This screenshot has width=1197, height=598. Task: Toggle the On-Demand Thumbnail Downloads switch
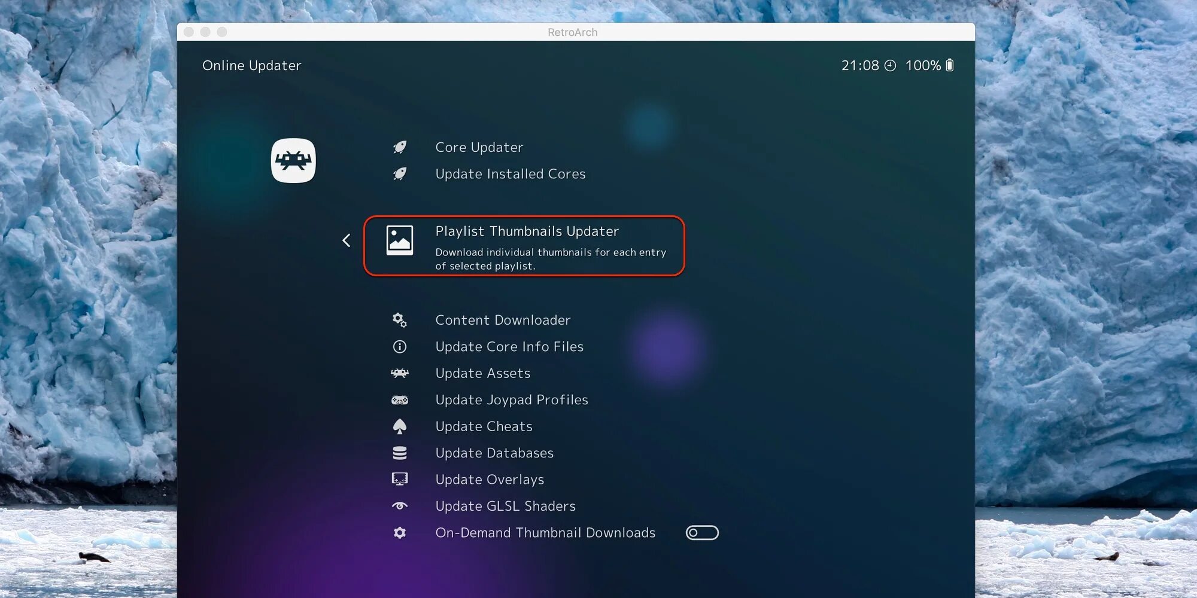[x=702, y=533]
